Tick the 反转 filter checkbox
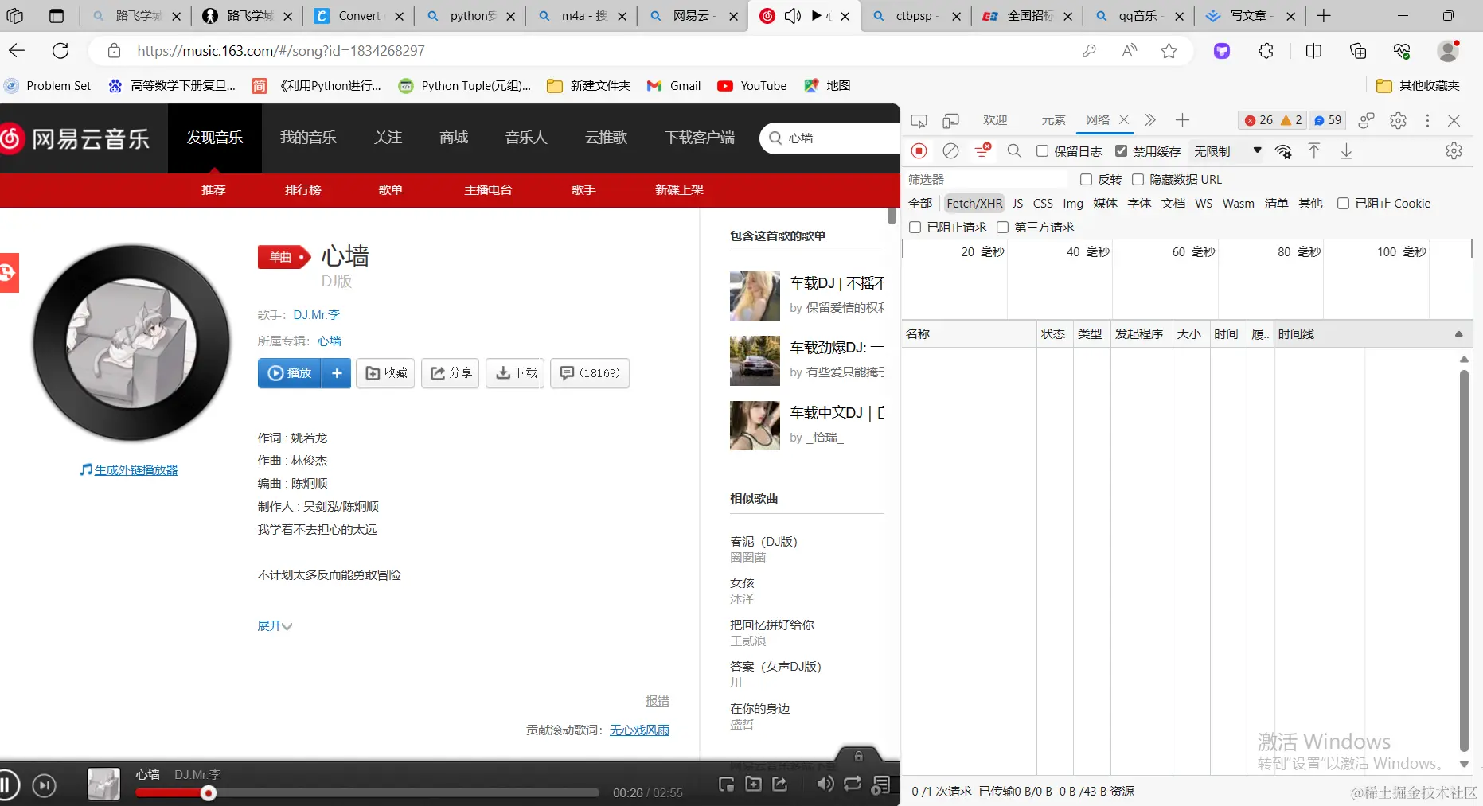Screen dimensions: 1483x806 [1086, 180]
